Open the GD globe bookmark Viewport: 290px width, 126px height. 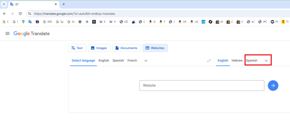(124, 22)
